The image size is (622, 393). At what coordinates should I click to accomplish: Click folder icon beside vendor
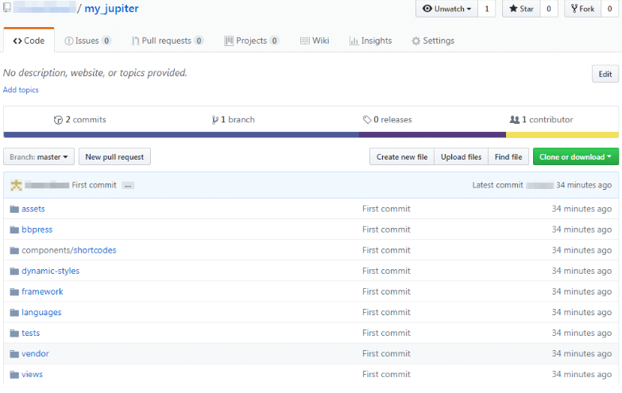[x=14, y=354]
